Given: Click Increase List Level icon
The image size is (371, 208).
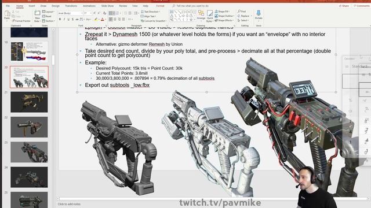Looking at the screenshot, I should 130,13.
